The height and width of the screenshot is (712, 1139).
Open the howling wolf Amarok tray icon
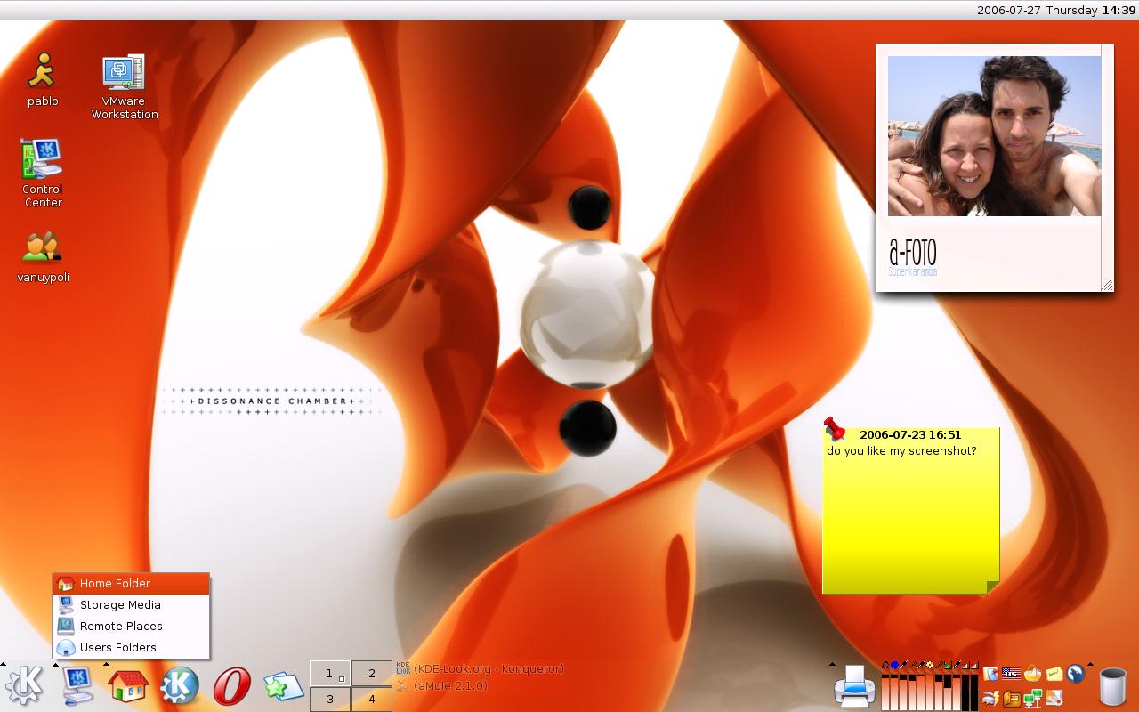tap(1076, 674)
